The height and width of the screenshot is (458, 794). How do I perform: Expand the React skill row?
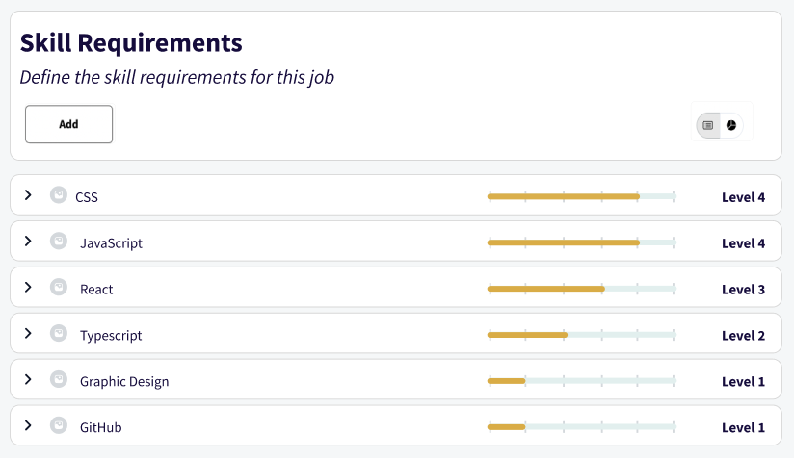(28, 287)
